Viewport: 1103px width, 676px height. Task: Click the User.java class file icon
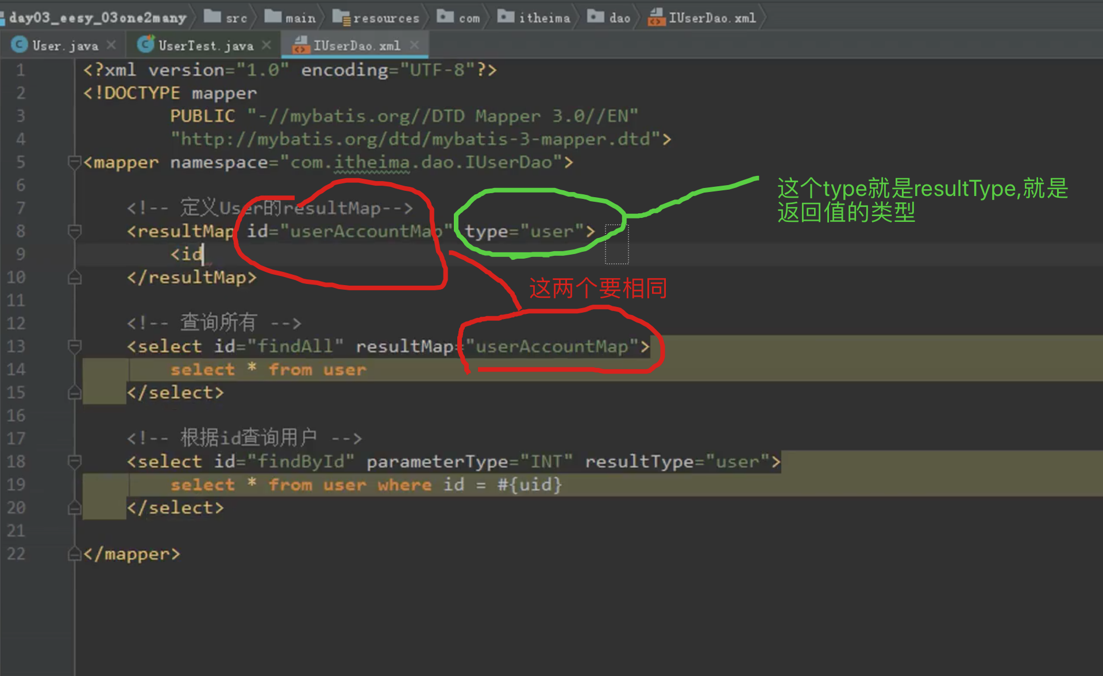coord(19,45)
